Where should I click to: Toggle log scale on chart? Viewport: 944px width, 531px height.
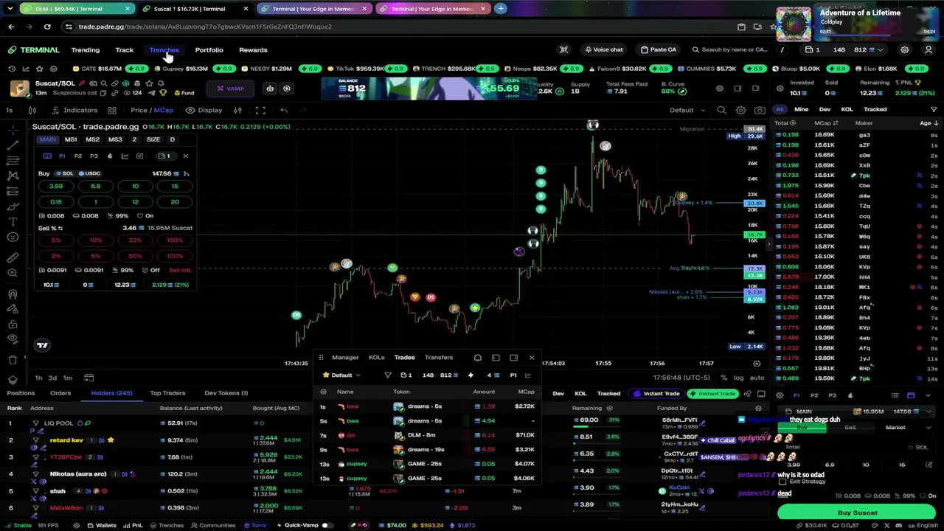(738, 378)
